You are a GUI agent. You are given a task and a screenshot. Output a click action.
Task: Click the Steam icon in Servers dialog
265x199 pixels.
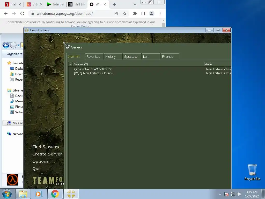(68, 47)
